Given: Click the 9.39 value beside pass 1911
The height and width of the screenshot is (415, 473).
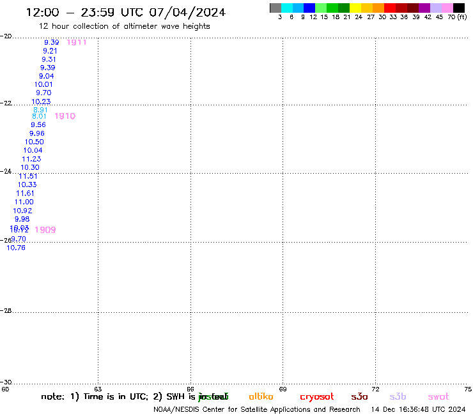Looking at the screenshot, I should 52,43.
